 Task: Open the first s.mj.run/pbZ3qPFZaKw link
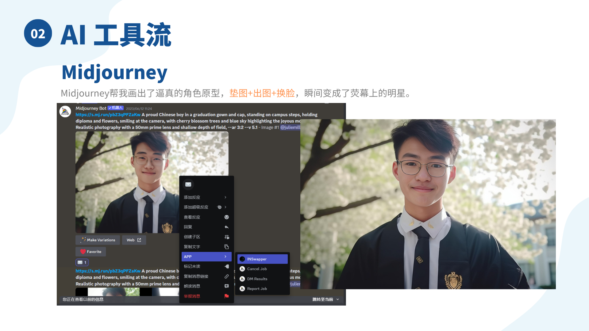108,115
